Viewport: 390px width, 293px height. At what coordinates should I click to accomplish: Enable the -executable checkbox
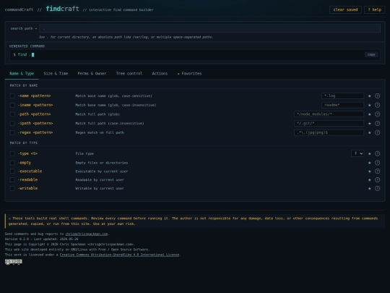(x=12, y=171)
